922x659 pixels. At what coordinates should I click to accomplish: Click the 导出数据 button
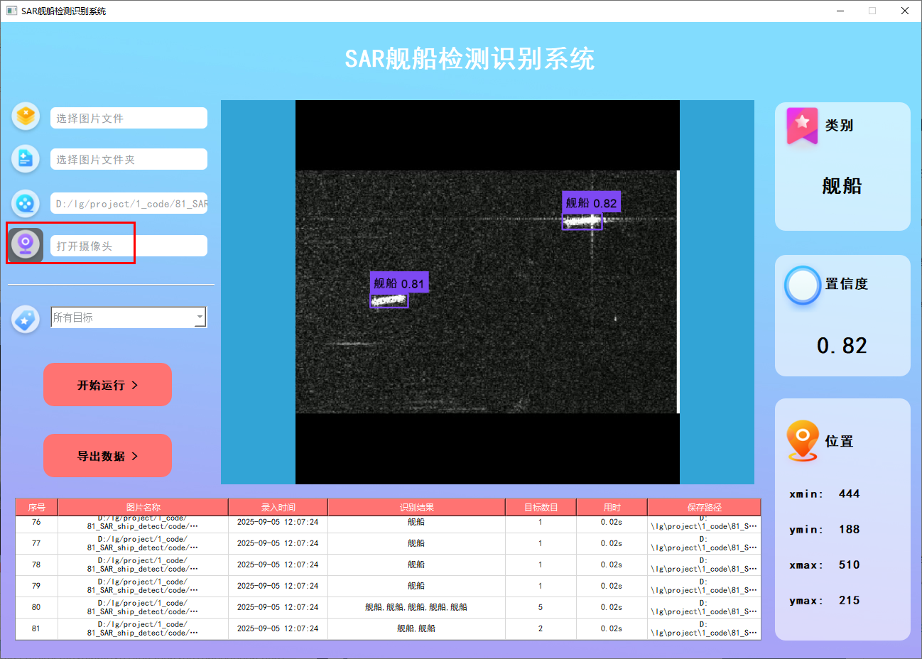pyautogui.click(x=107, y=455)
